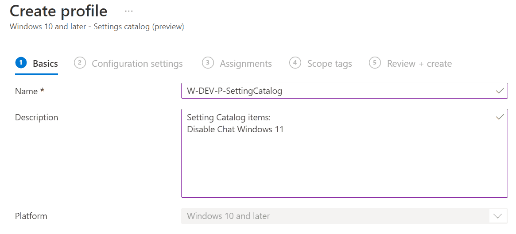Expand the Platform dropdown chevron
516x234 pixels.
(x=498, y=216)
